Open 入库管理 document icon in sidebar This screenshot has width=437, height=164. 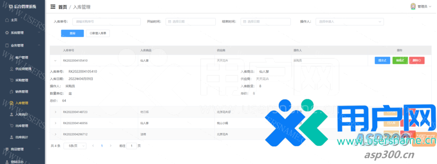[x=12, y=103]
